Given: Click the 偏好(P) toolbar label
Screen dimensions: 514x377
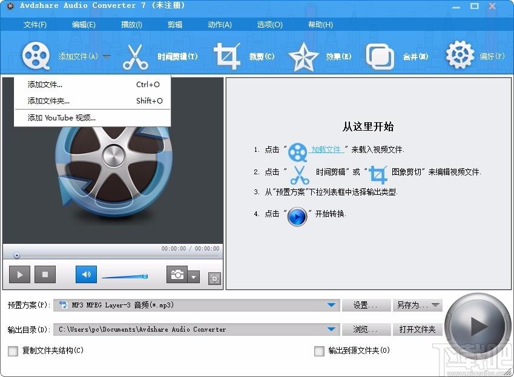Looking at the screenshot, I should (x=492, y=56).
